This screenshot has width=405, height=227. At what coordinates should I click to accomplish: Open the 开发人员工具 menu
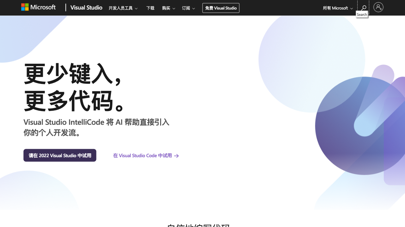pyautogui.click(x=121, y=8)
